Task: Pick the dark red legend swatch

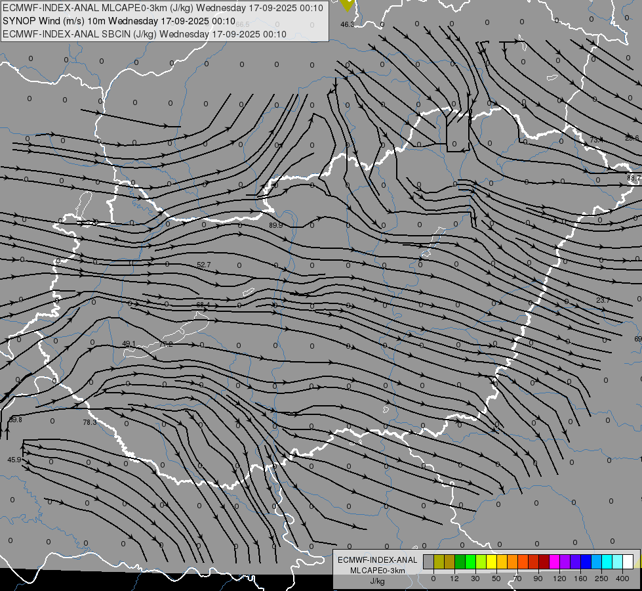Action: point(544,561)
